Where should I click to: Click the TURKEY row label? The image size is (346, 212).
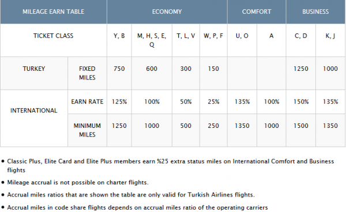34,73
